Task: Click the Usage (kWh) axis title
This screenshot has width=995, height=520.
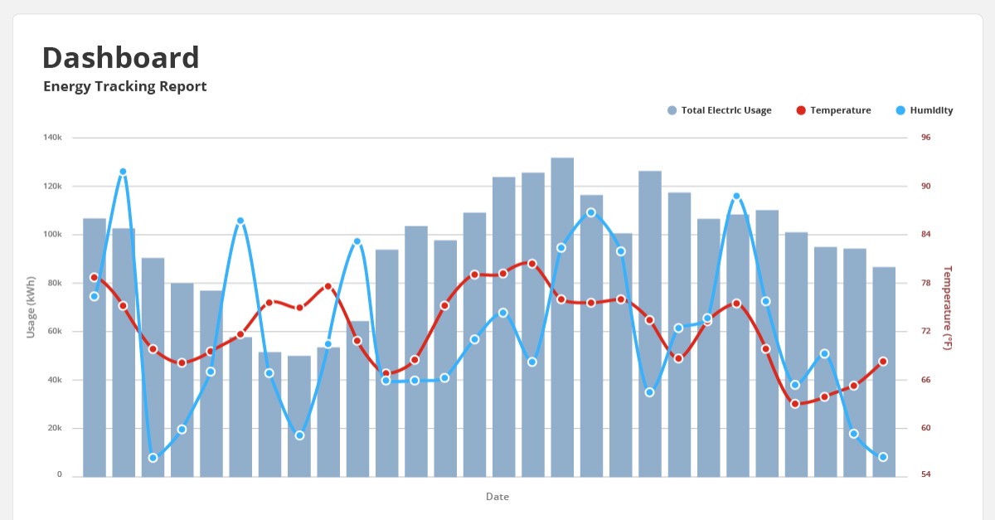Action: pyautogui.click(x=32, y=307)
